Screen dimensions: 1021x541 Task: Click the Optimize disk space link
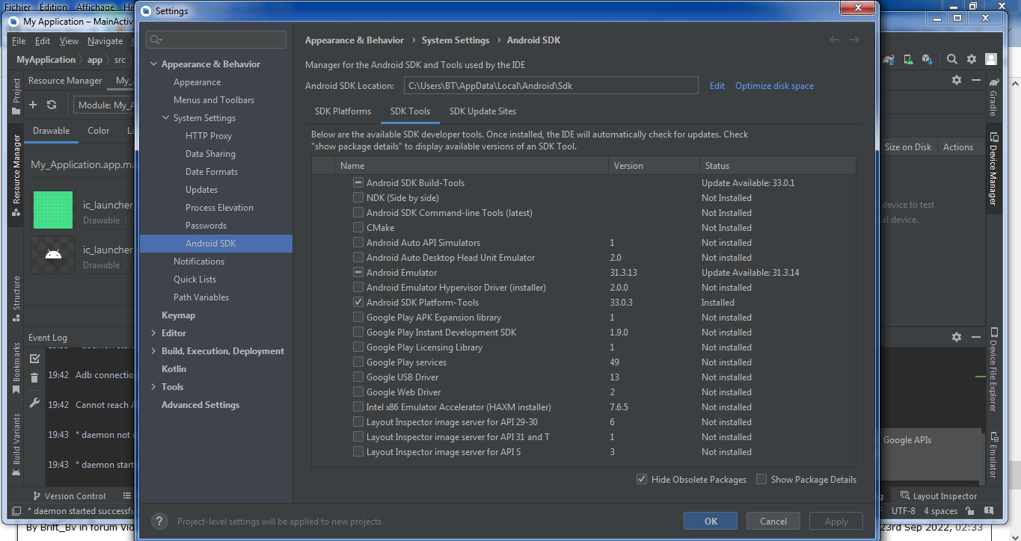coord(774,86)
